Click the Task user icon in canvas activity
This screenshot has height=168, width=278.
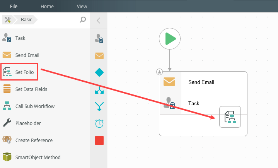169,103
